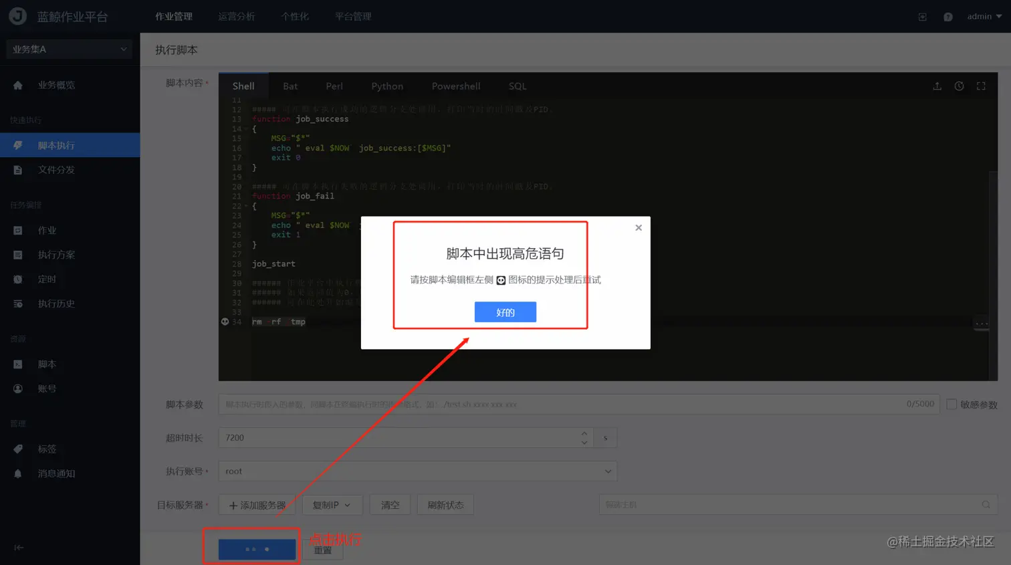Switch to the Python script tab

[x=387, y=86]
